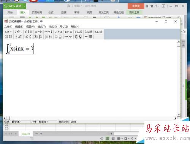The height and width of the screenshot is (144, 190).
Task: Open matrix templates palette
Action: pyautogui.click(x=89, y=37)
